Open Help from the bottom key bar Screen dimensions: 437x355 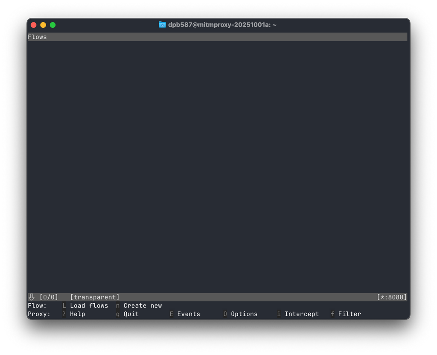pos(77,314)
